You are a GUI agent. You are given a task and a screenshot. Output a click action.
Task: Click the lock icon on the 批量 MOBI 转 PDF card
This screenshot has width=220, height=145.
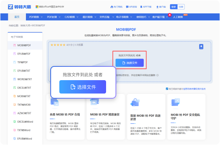[x=135, y=103]
